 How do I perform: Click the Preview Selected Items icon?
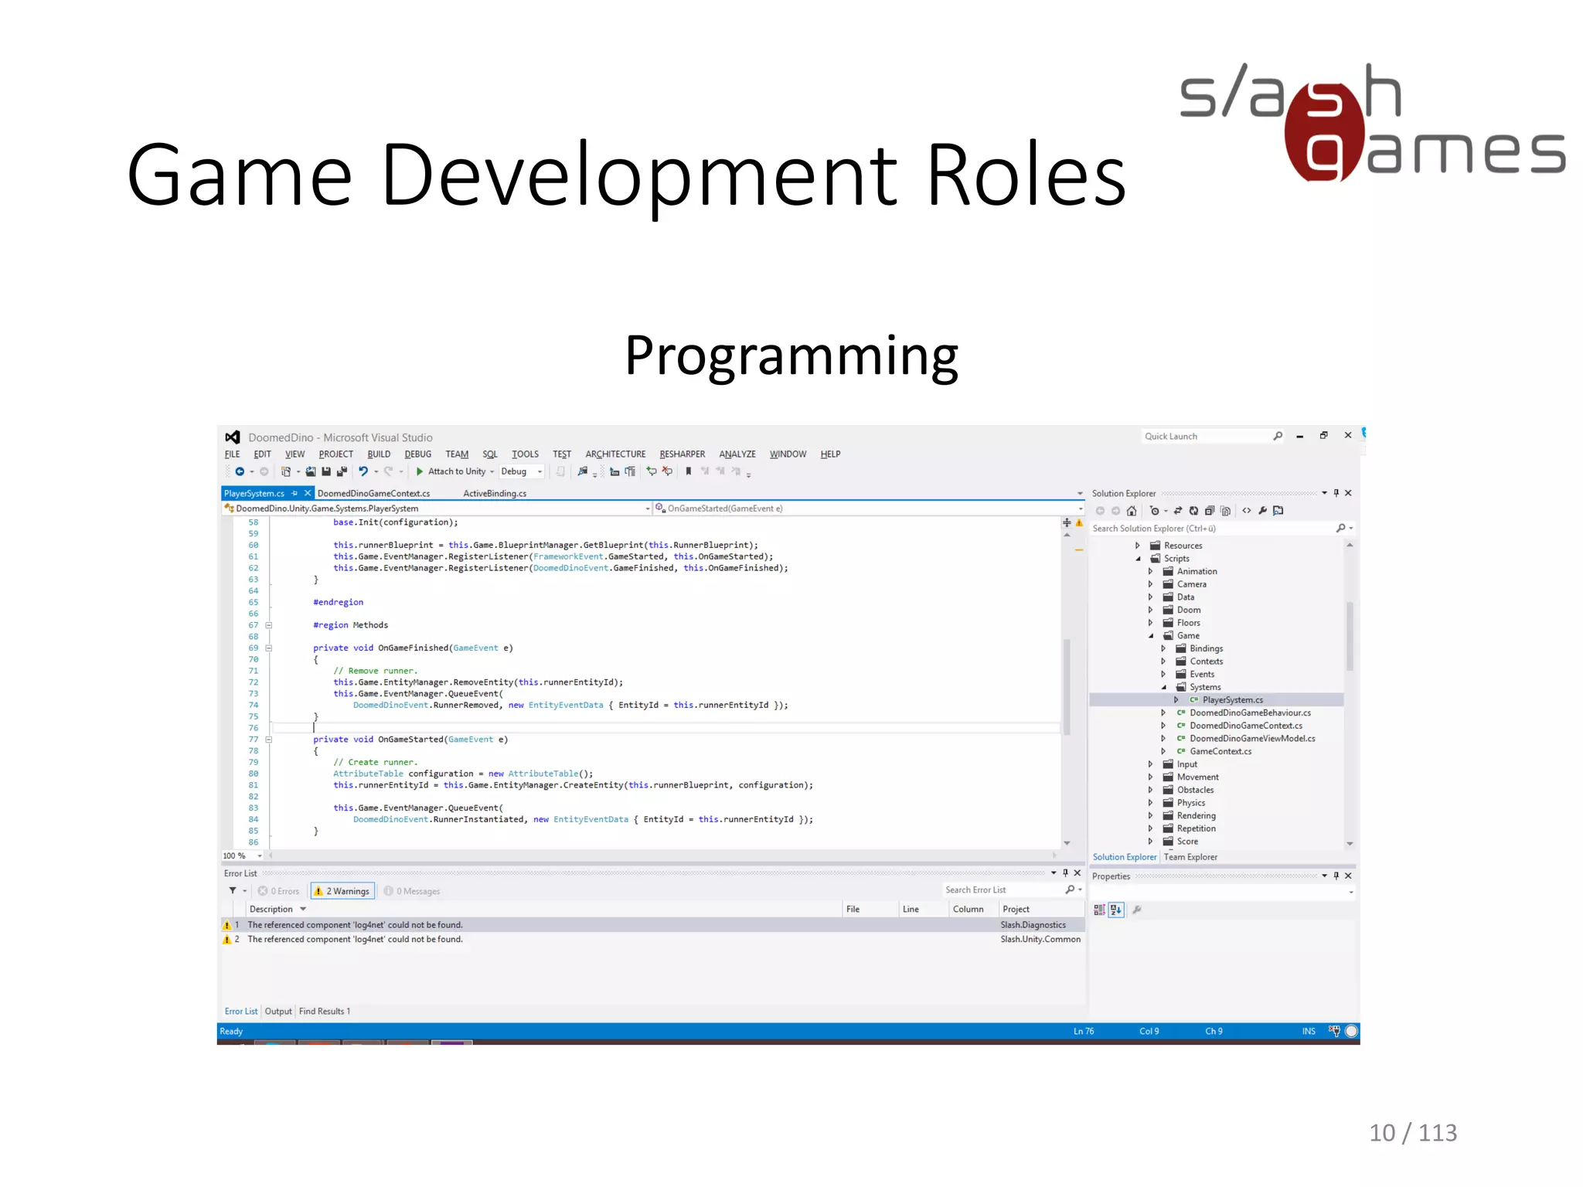pos(1278,511)
